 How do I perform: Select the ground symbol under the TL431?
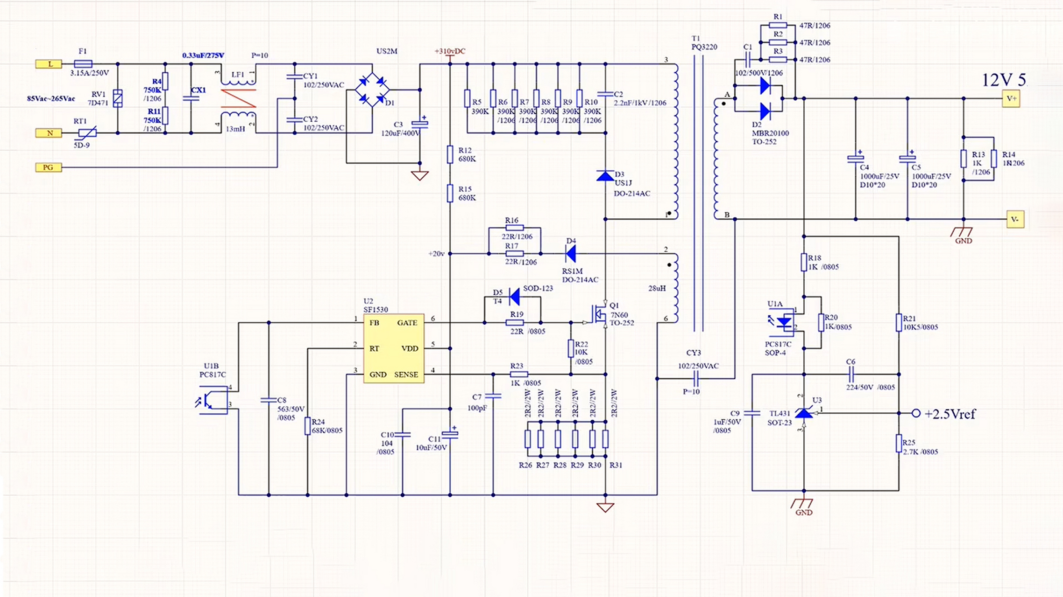(802, 503)
